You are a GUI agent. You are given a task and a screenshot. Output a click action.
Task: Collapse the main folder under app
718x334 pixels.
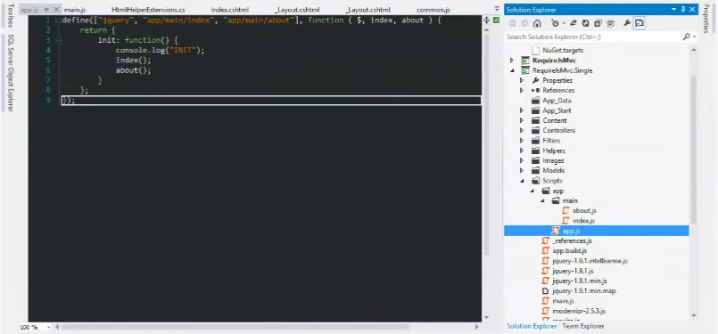pyautogui.click(x=542, y=201)
